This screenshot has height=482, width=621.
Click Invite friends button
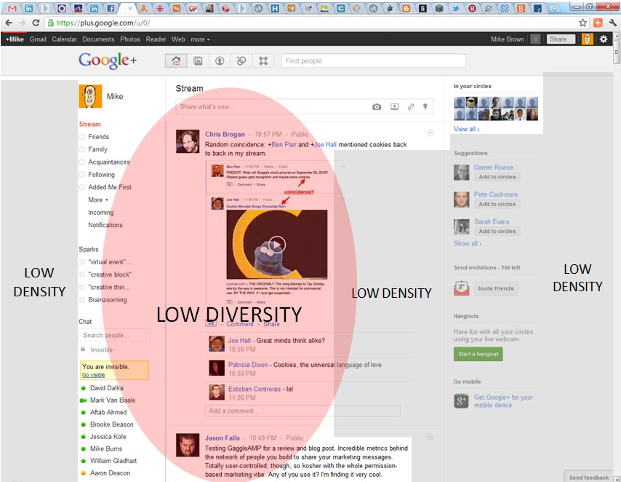[x=496, y=288]
